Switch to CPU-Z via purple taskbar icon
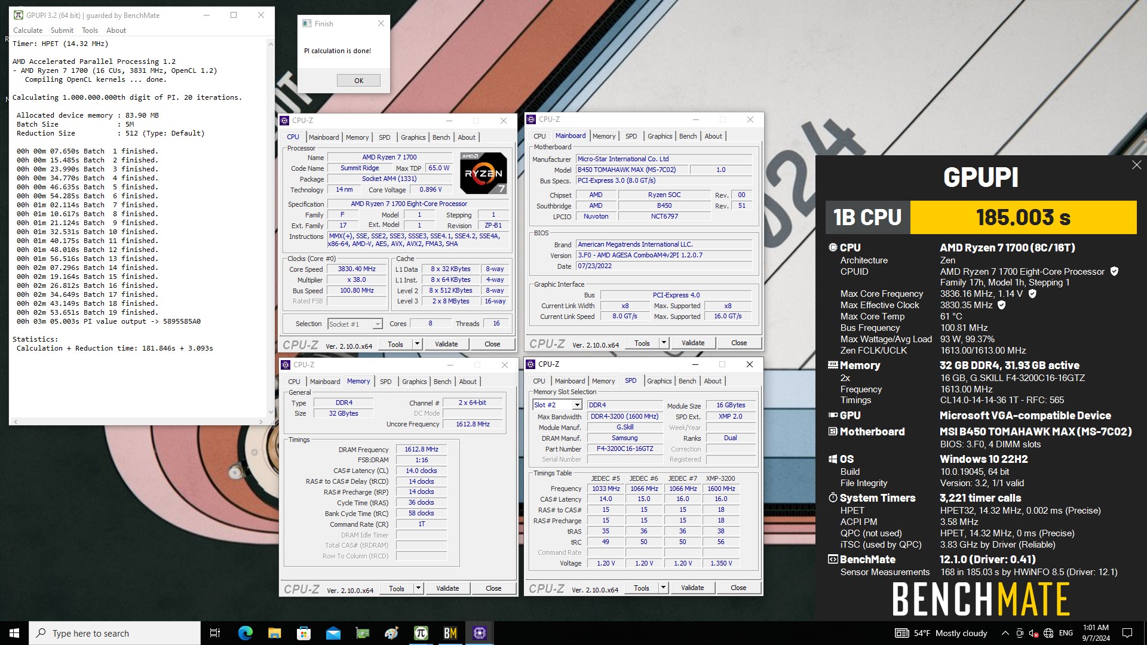Image resolution: width=1147 pixels, height=645 pixels. tap(479, 633)
